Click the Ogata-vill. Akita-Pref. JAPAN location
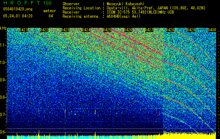 tap(156, 8)
